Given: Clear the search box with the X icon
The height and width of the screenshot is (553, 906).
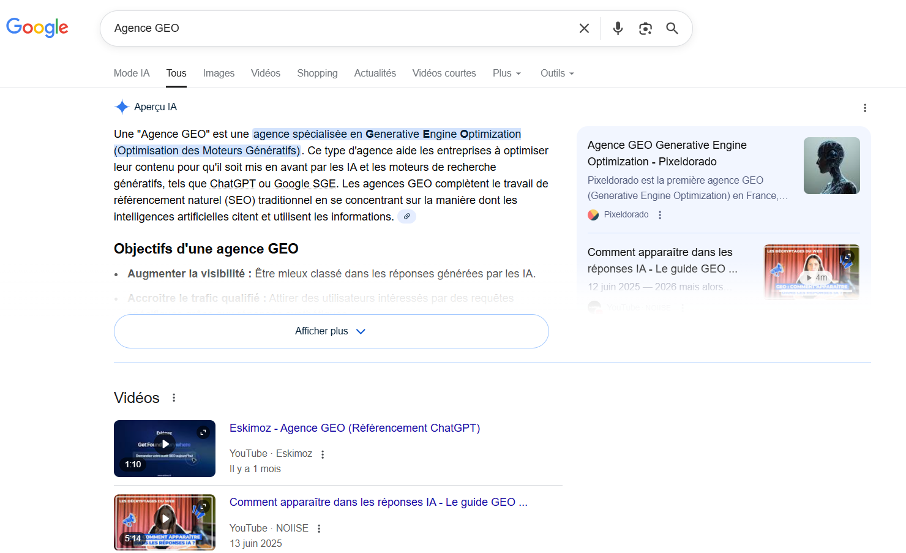Looking at the screenshot, I should point(584,28).
